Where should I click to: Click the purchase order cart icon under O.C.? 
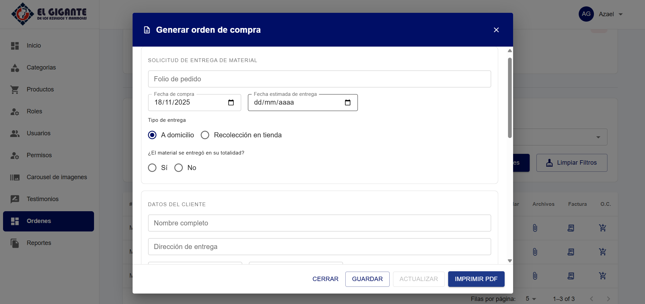tap(603, 228)
